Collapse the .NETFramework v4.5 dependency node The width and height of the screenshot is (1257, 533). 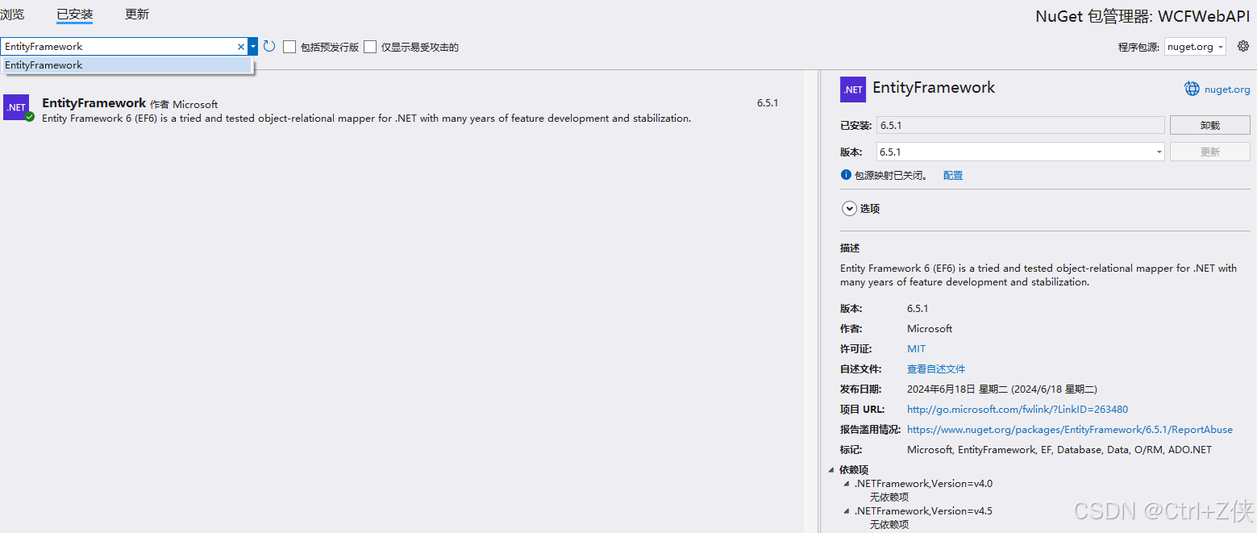click(x=847, y=511)
